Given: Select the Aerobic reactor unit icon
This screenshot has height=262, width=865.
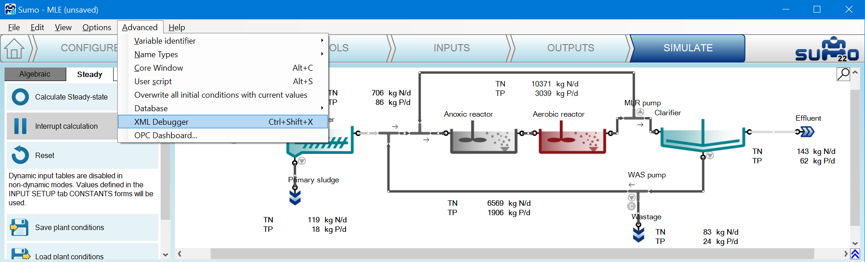Looking at the screenshot, I should [x=572, y=140].
